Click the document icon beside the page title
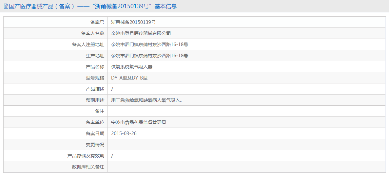Image resolution: width=389 pixels, height=176 pixels. point(6,7)
